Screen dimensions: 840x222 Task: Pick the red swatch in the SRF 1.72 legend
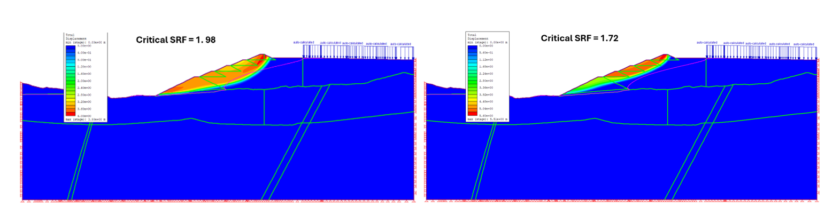coord(472,114)
